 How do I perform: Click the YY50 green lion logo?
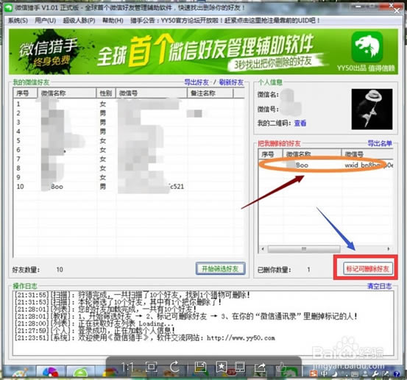(367, 46)
